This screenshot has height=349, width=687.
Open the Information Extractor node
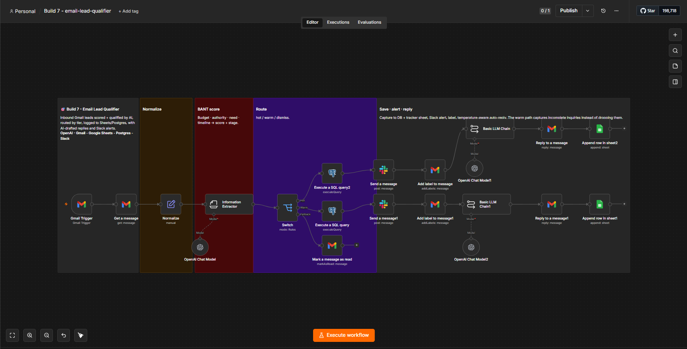click(229, 204)
